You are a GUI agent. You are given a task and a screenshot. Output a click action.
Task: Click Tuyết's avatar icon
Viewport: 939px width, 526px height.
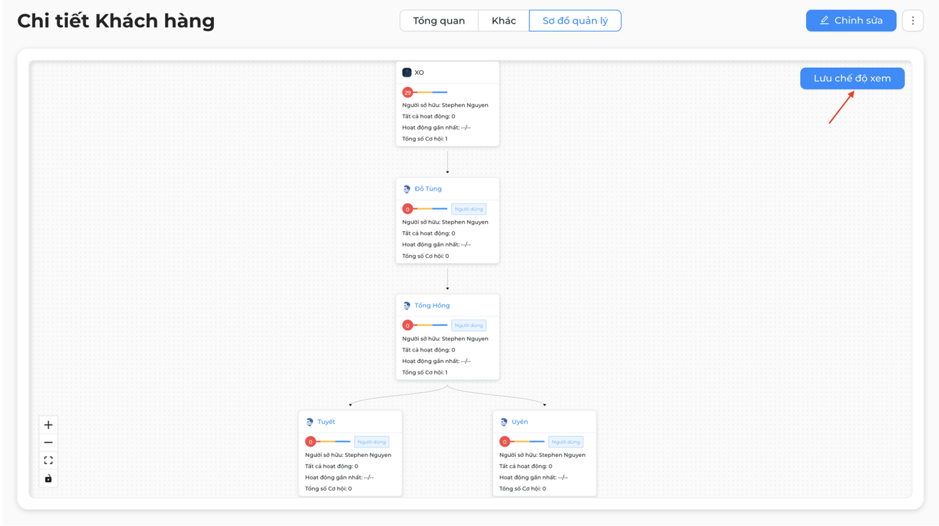pyautogui.click(x=310, y=422)
